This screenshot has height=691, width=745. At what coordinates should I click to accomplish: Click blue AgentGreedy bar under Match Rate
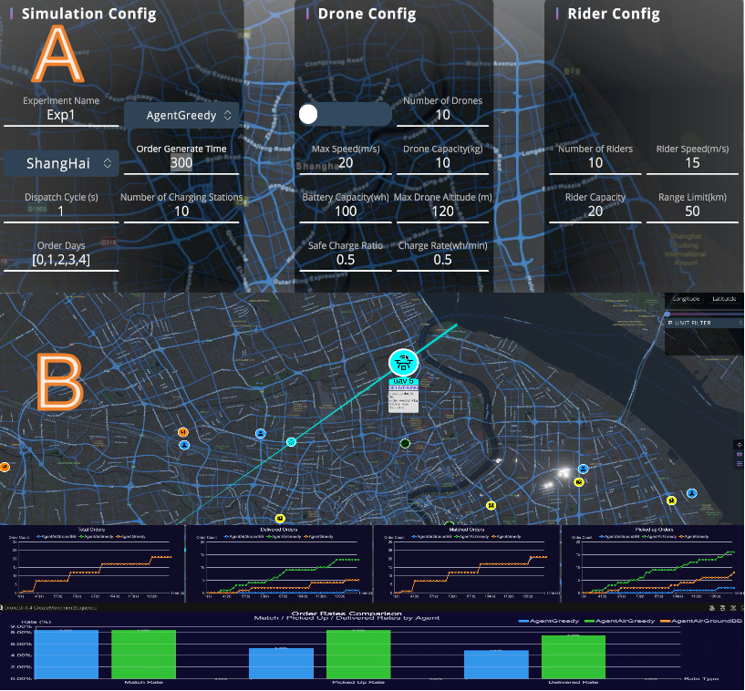[66, 655]
